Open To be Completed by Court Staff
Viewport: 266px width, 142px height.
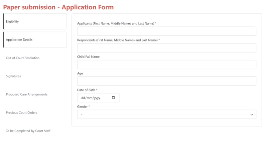click(x=28, y=131)
